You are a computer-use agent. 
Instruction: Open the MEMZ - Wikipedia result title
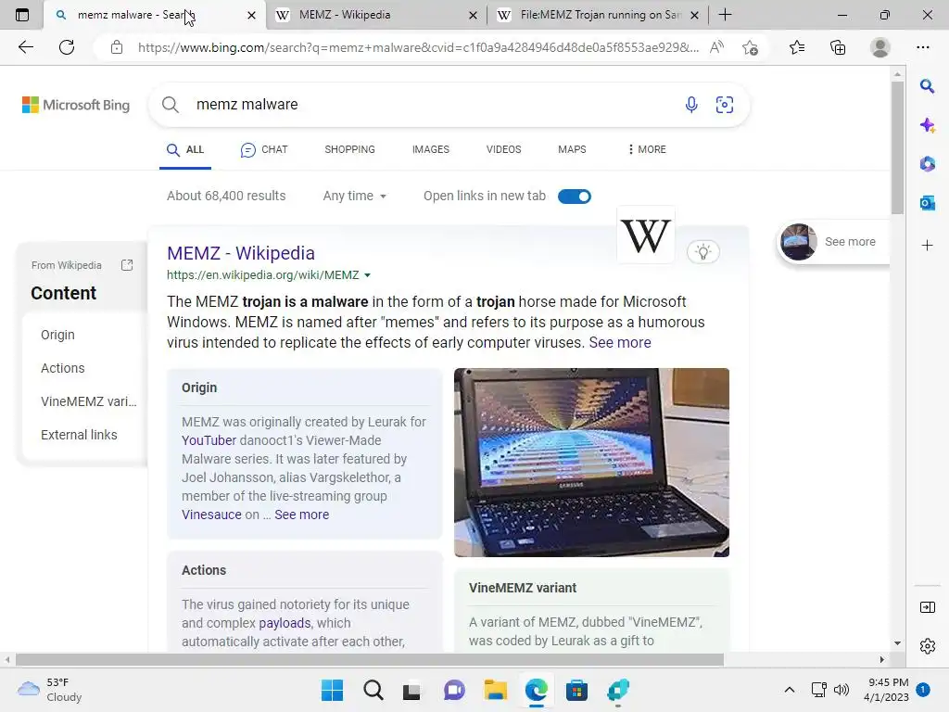click(x=241, y=253)
